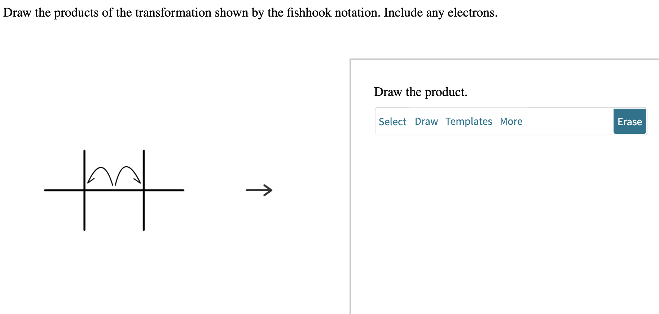The image size is (659, 314).
Task: Open the Select tool menu
Action: 392,121
